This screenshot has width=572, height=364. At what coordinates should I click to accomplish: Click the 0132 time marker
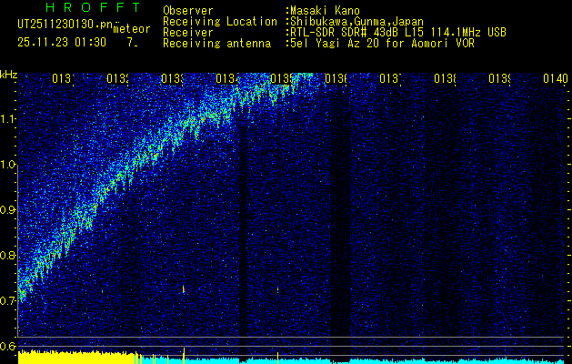click(x=117, y=78)
